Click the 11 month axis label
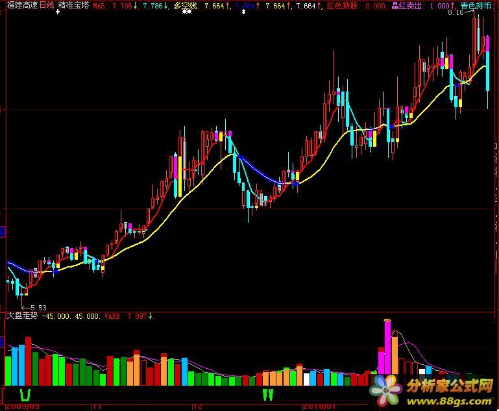Screen dimensions: 499x411 coord(97,407)
